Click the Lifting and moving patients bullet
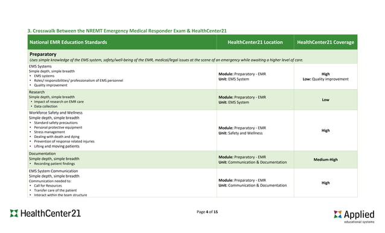Screen dimensions: 385x233 [57, 146]
